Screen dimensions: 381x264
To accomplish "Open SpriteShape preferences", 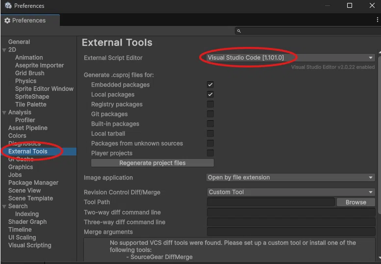I will click(32, 97).
